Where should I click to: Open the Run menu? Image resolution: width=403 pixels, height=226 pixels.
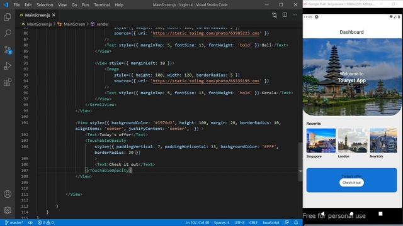(x=86, y=5)
